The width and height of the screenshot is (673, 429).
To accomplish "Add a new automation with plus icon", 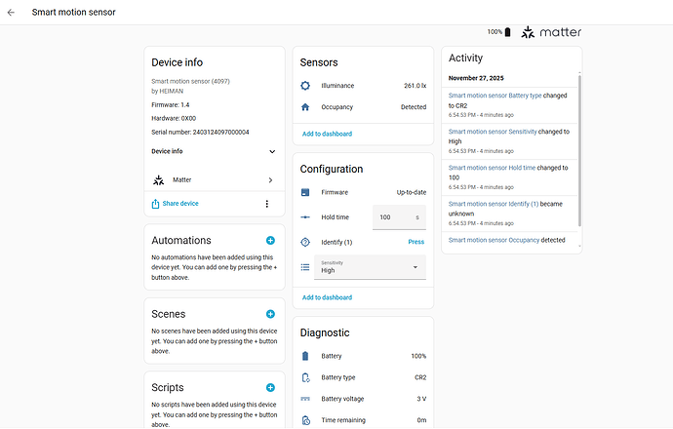I will pos(270,240).
